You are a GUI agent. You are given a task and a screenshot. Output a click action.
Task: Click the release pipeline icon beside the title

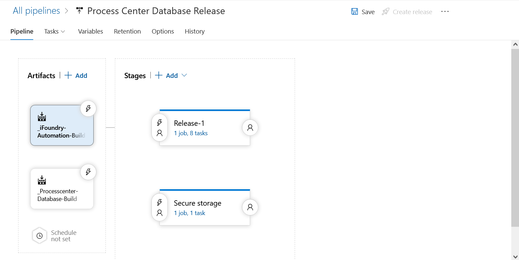[80, 11]
